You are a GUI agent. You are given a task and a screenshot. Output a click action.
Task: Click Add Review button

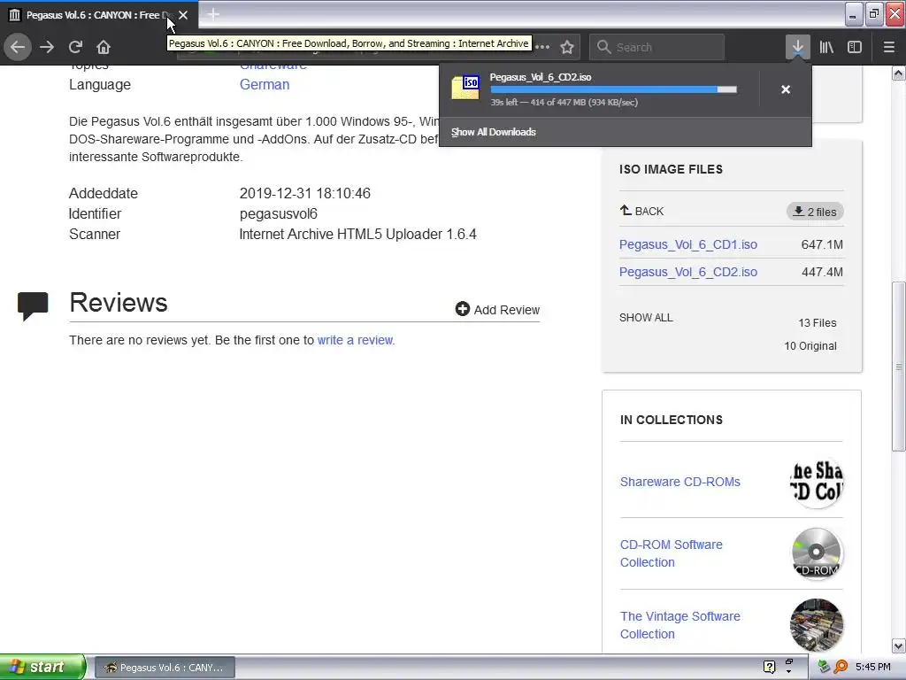click(x=497, y=309)
